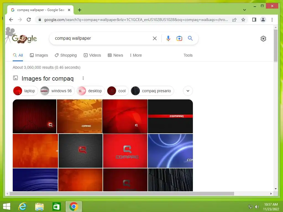This screenshot has height=212, width=283.
Task: Select the All results tab
Action: [18, 55]
